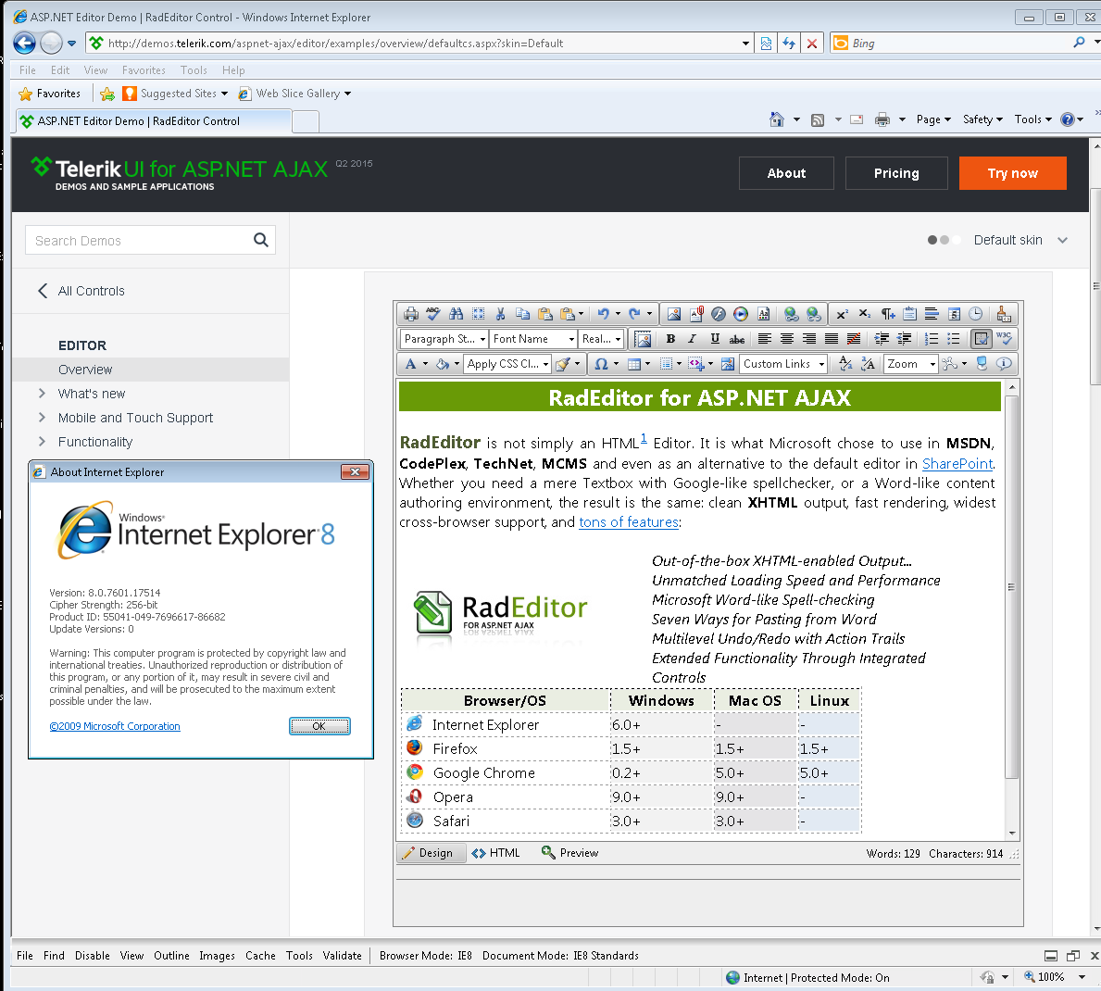Run the ABC spell checker tool
1101x991 pixels.
(433, 314)
